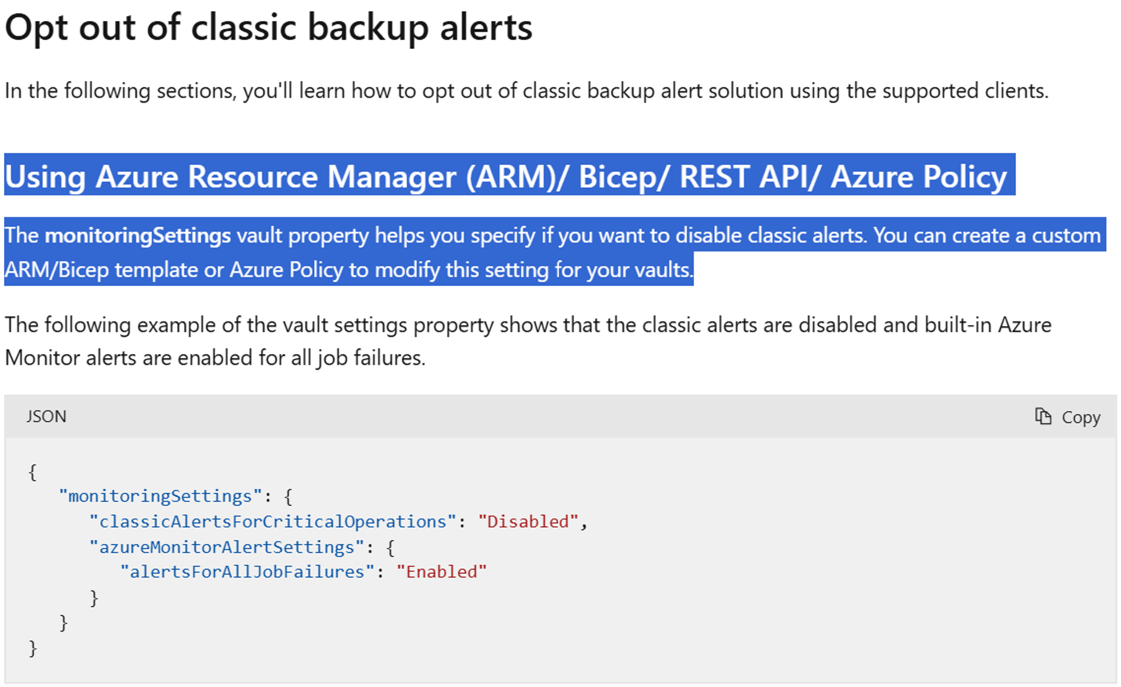Click the 'Monitor alerts are enabled' sentence line
Image resolution: width=1121 pixels, height=687 pixels.
pos(215,358)
